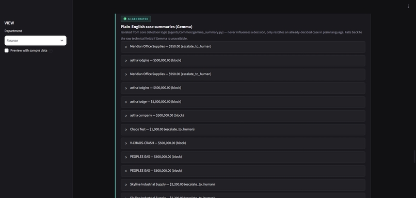Expand the first astha lodgins block case

pyautogui.click(x=243, y=61)
